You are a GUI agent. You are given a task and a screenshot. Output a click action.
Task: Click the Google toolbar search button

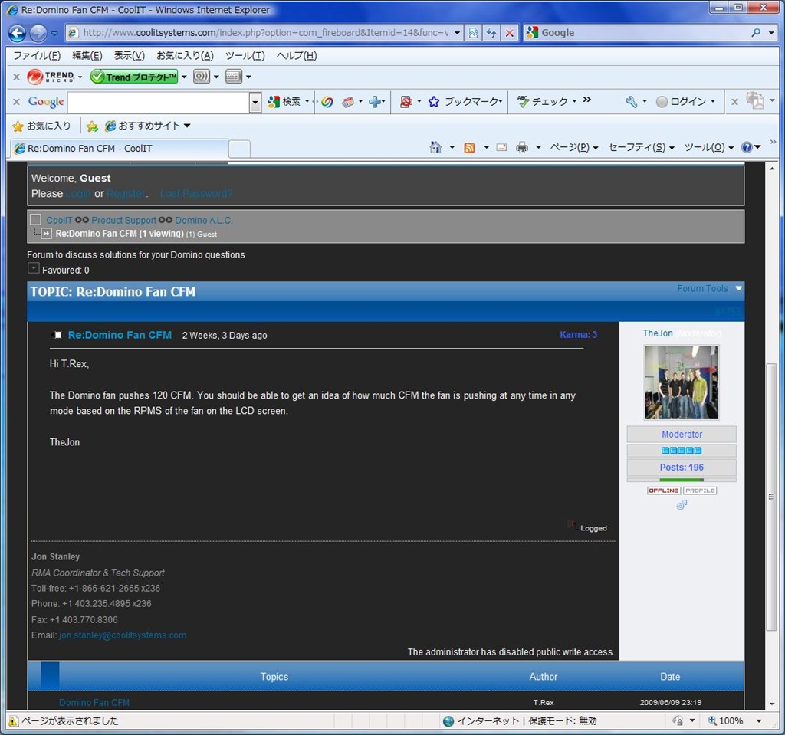[284, 102]
